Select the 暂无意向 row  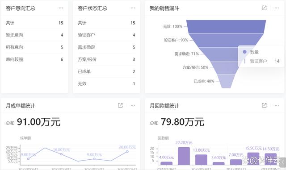click(34, 35)
